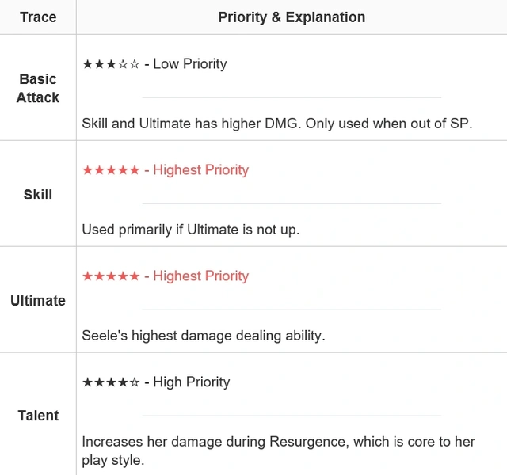Image resolution: width=507 pixels, height=475 pixels.
Task: Click the High Priority text
Action: coord(192,382)
